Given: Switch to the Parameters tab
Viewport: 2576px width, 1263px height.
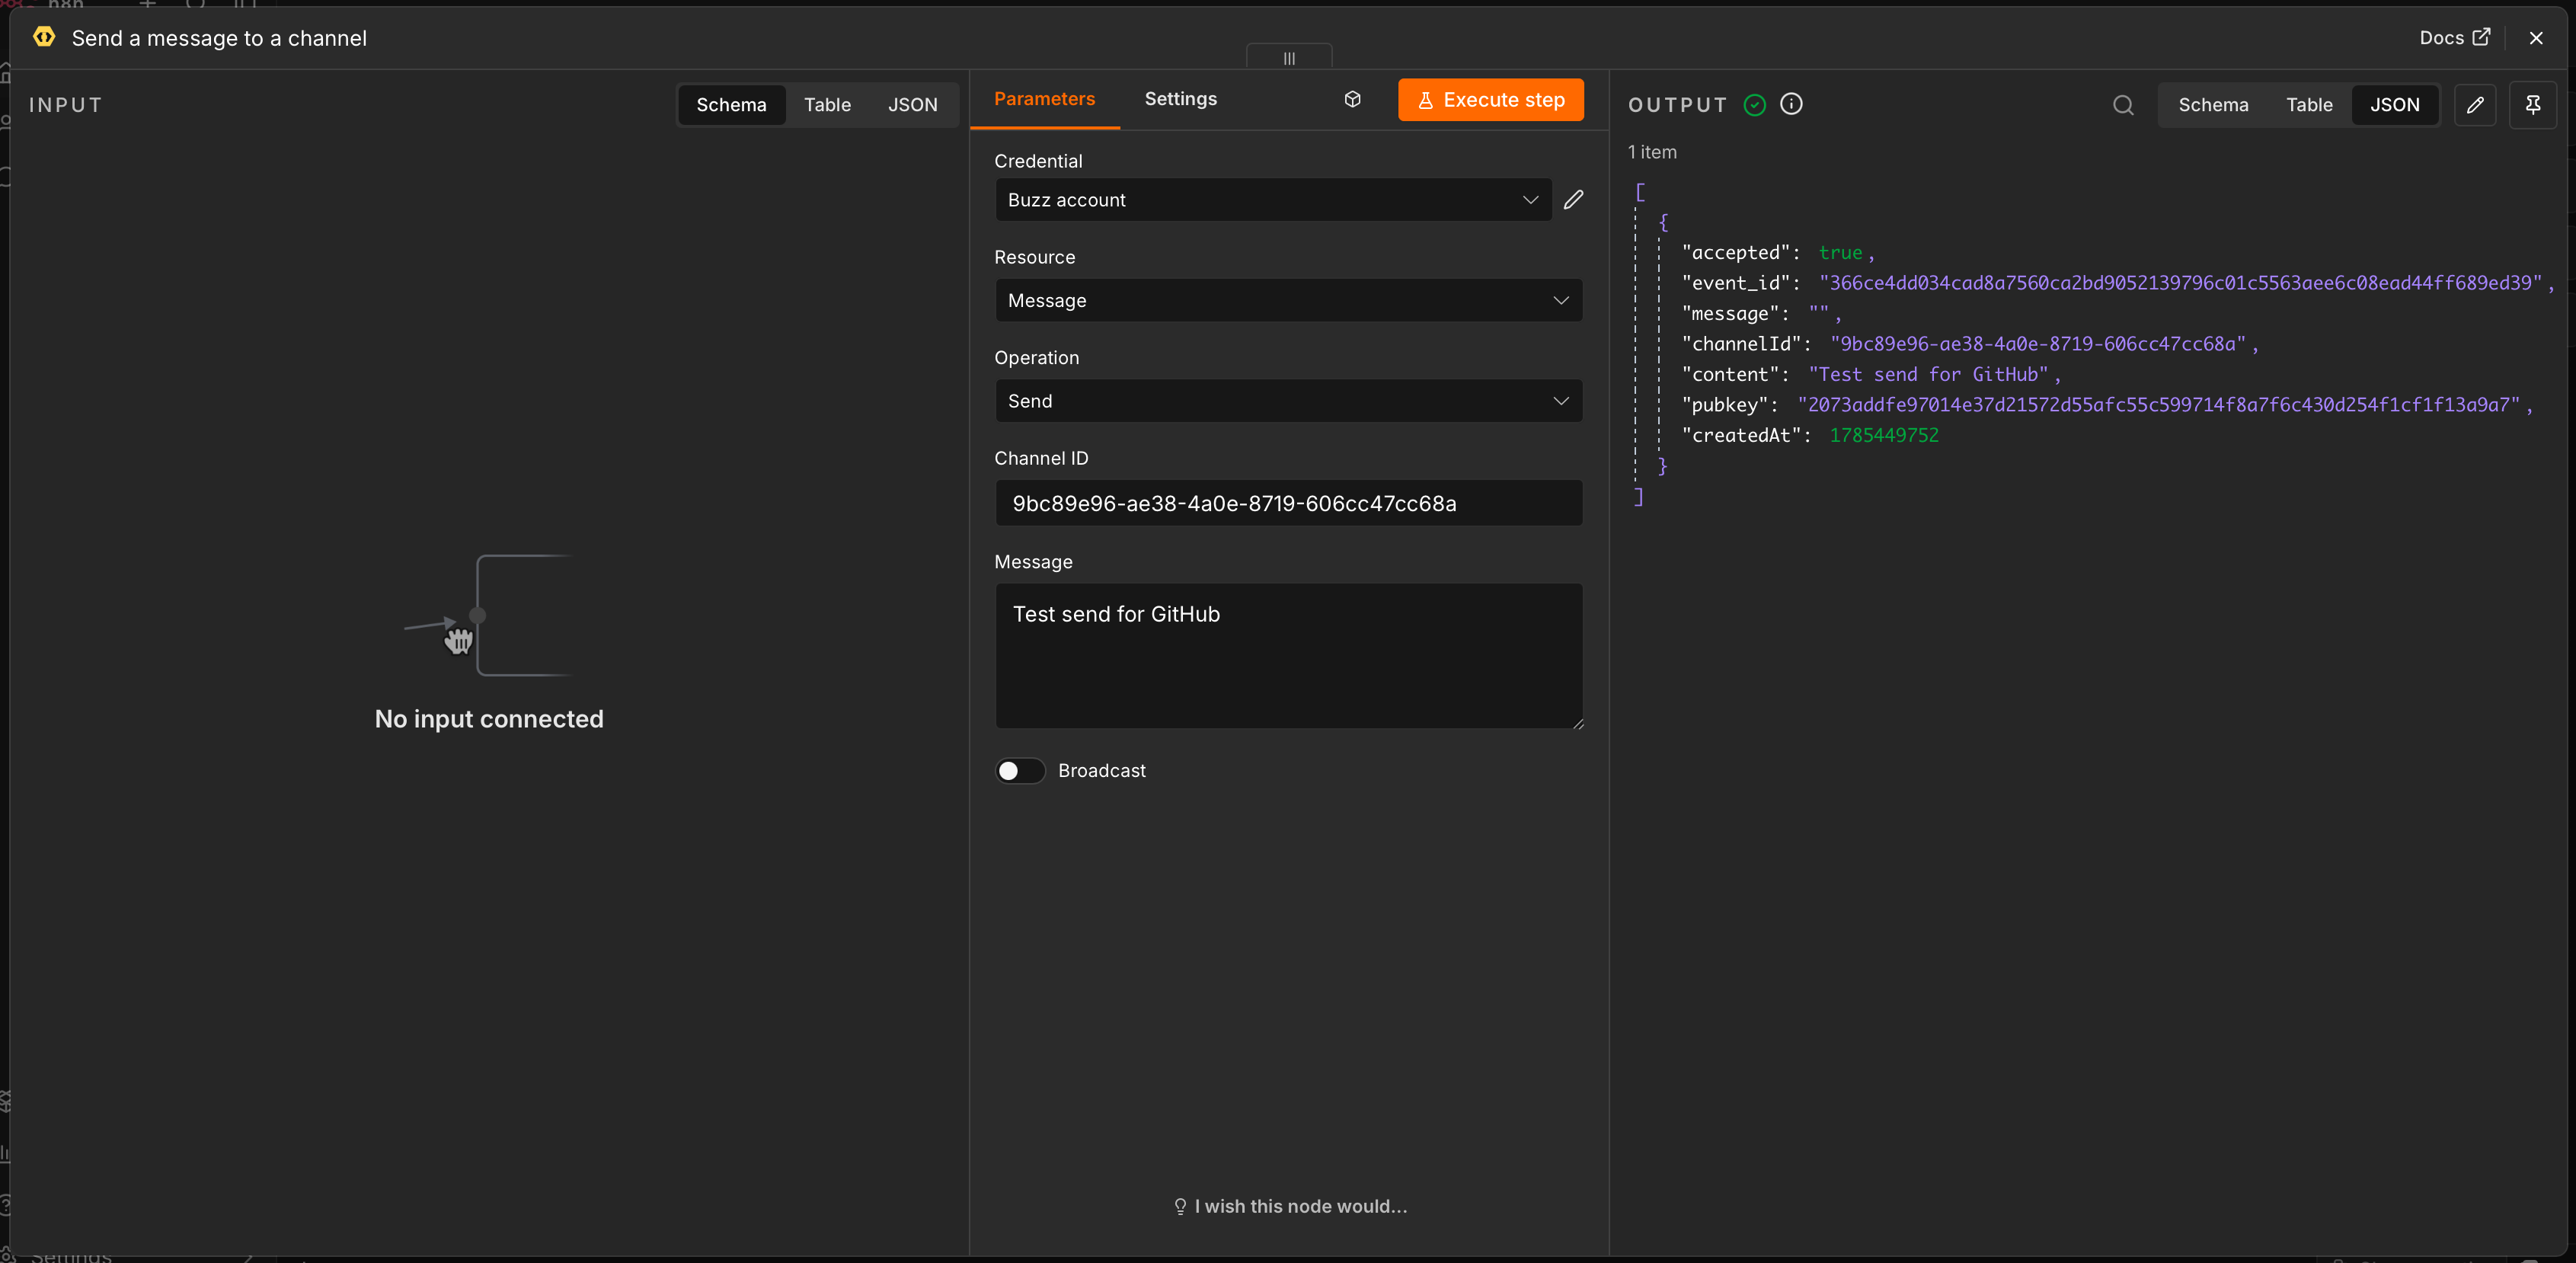Looking at the screenshot, I should coord(1044,99).
